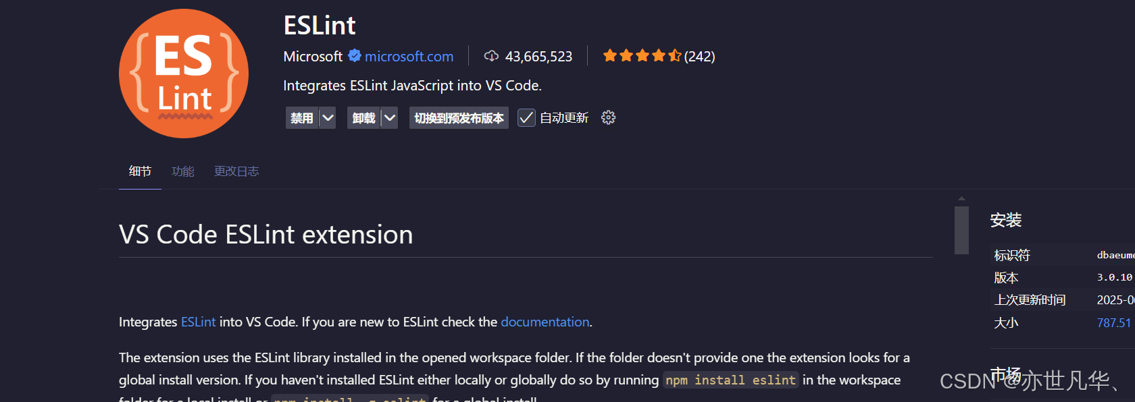Click the verified publisher badge icon

click(355, 56)
